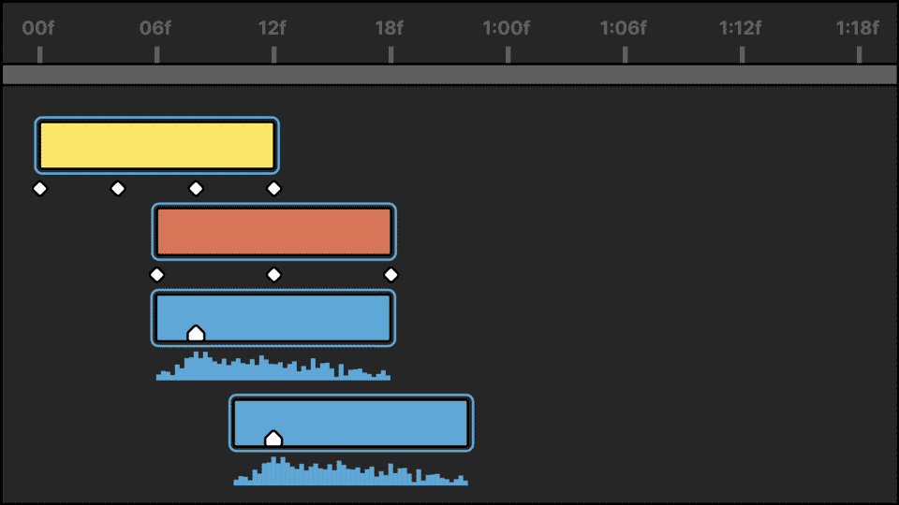Click the 00f mark on the time ruler
The width and height of the screenshot is (899, 505).
pyautogui.click(x=39, y=54)
